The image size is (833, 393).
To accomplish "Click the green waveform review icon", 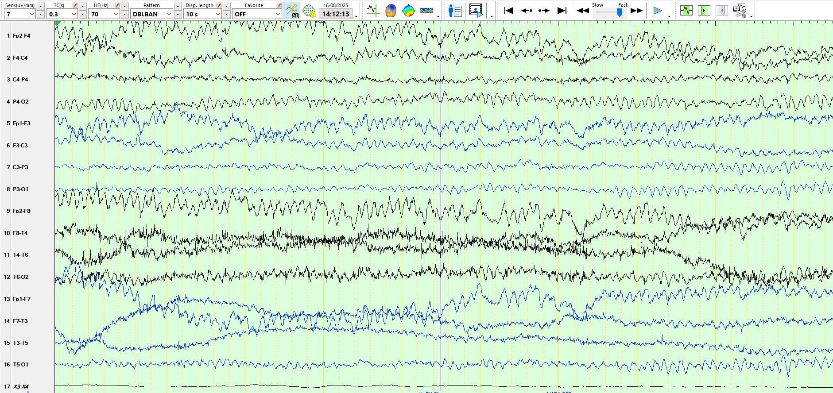I will click(686, 10).
